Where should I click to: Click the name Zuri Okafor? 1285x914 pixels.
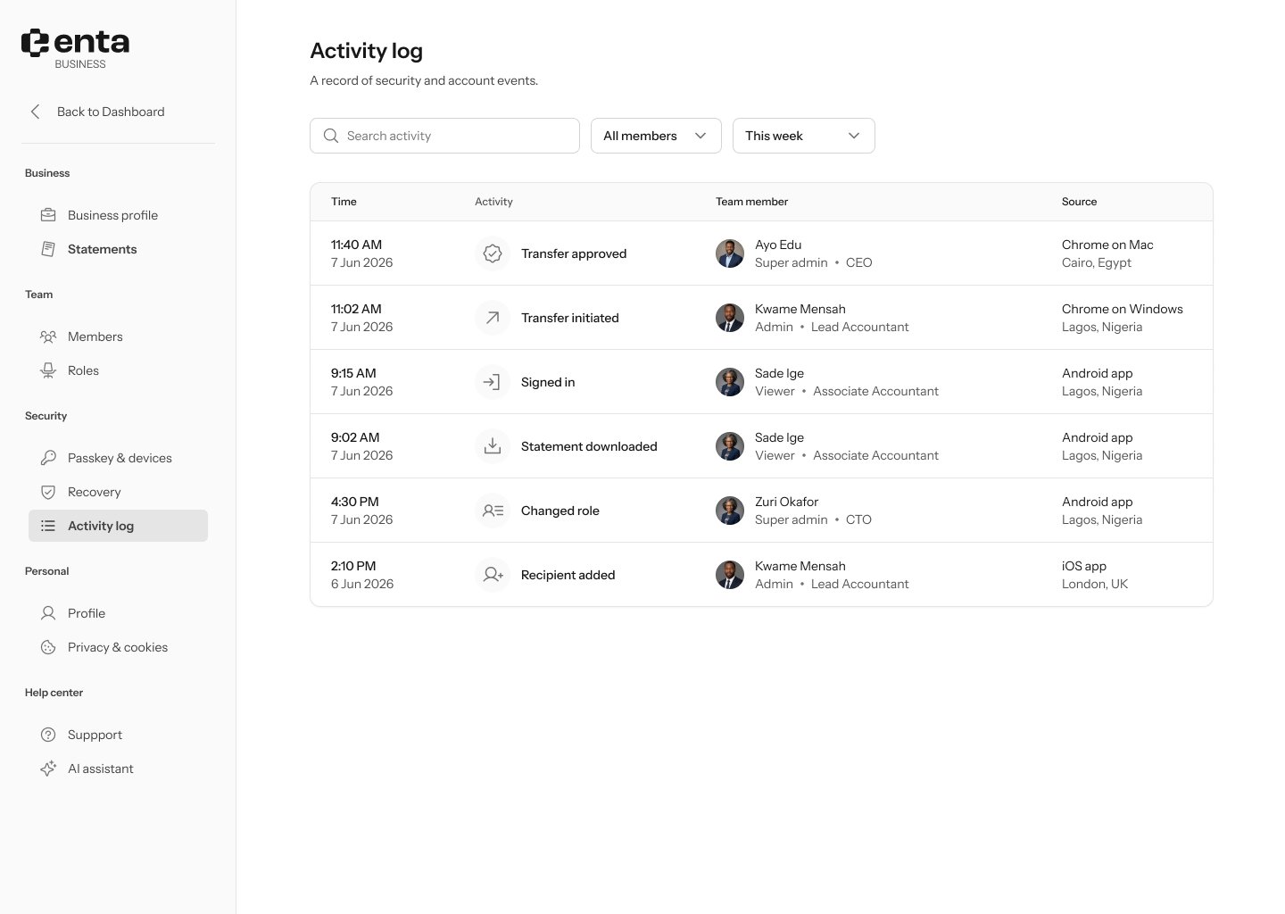(x=786, y=502)
